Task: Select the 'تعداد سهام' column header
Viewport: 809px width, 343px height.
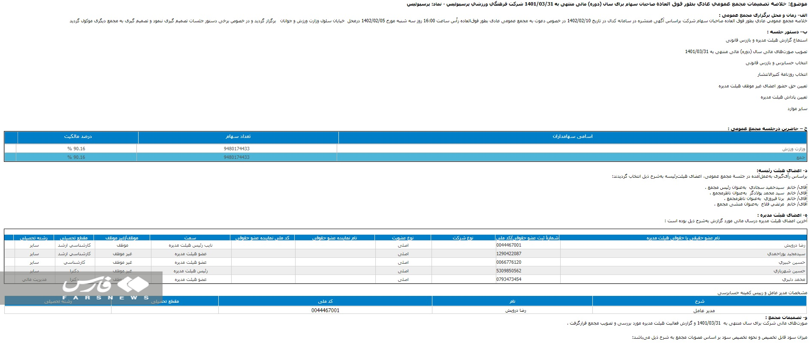Action: (x=238, y=137)
